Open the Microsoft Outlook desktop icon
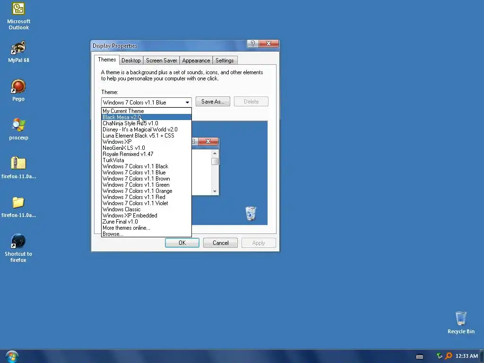Image resolution: width=484 pixels, height=363 pixels. 18,16
